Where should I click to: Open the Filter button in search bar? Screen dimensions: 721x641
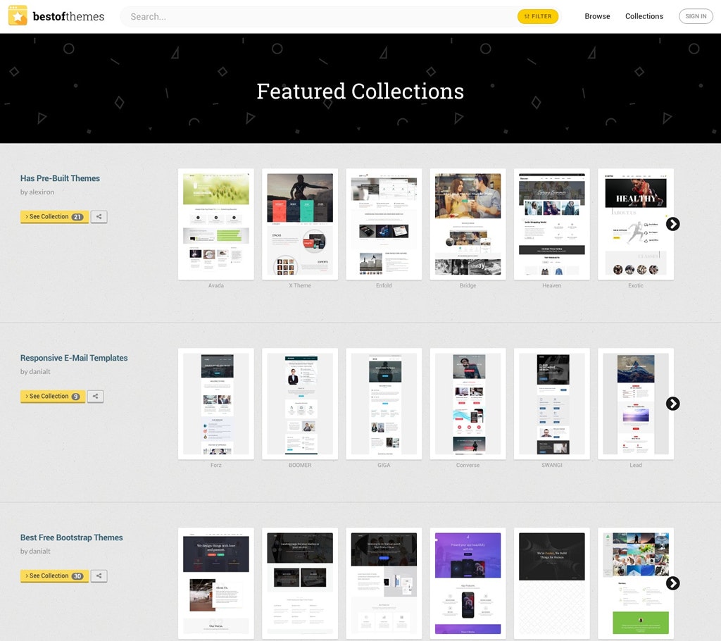click(x=538, y=17)
